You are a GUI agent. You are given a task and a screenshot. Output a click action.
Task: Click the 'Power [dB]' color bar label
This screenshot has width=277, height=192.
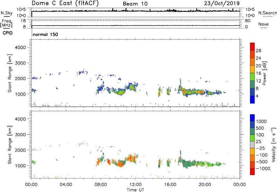tap(265, 73)
